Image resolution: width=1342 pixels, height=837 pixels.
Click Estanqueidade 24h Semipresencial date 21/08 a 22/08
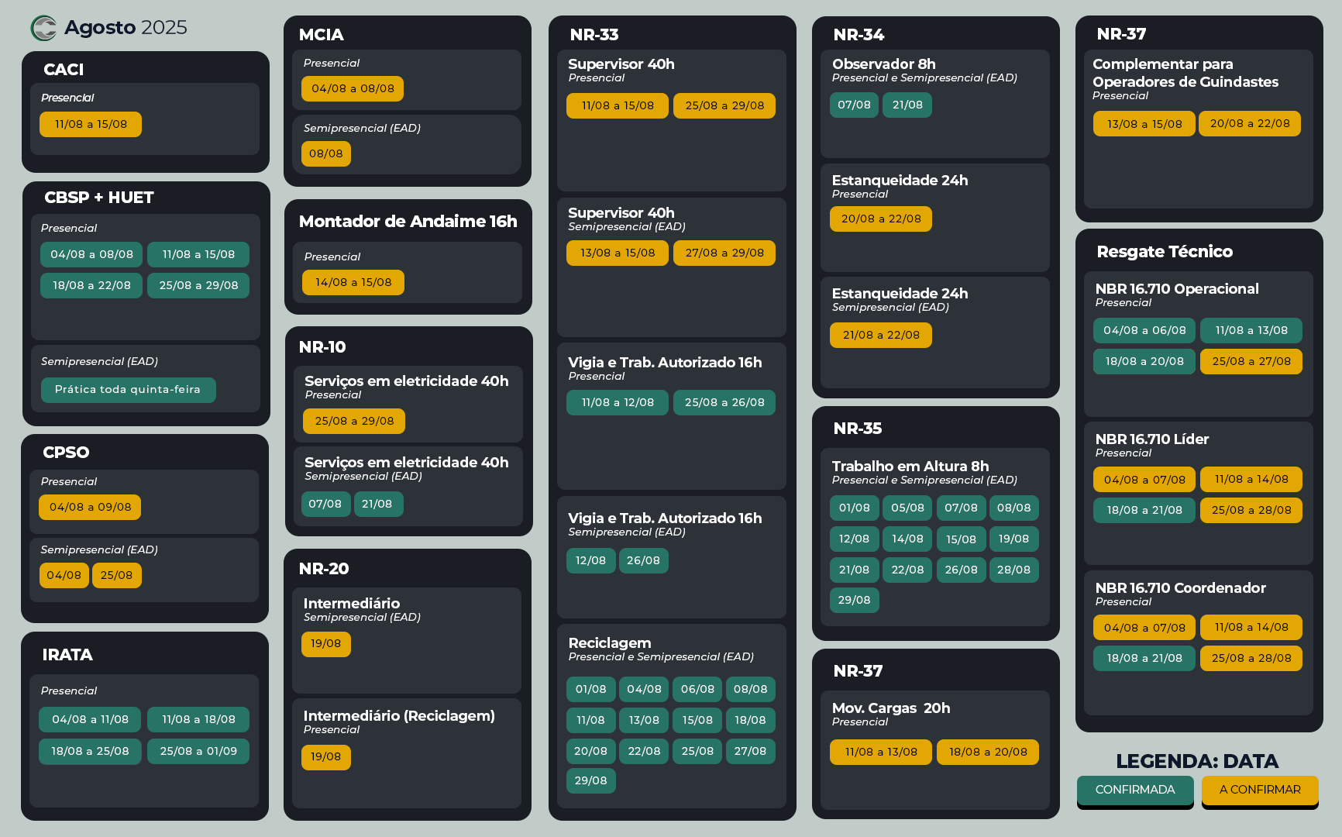(881, 335)
